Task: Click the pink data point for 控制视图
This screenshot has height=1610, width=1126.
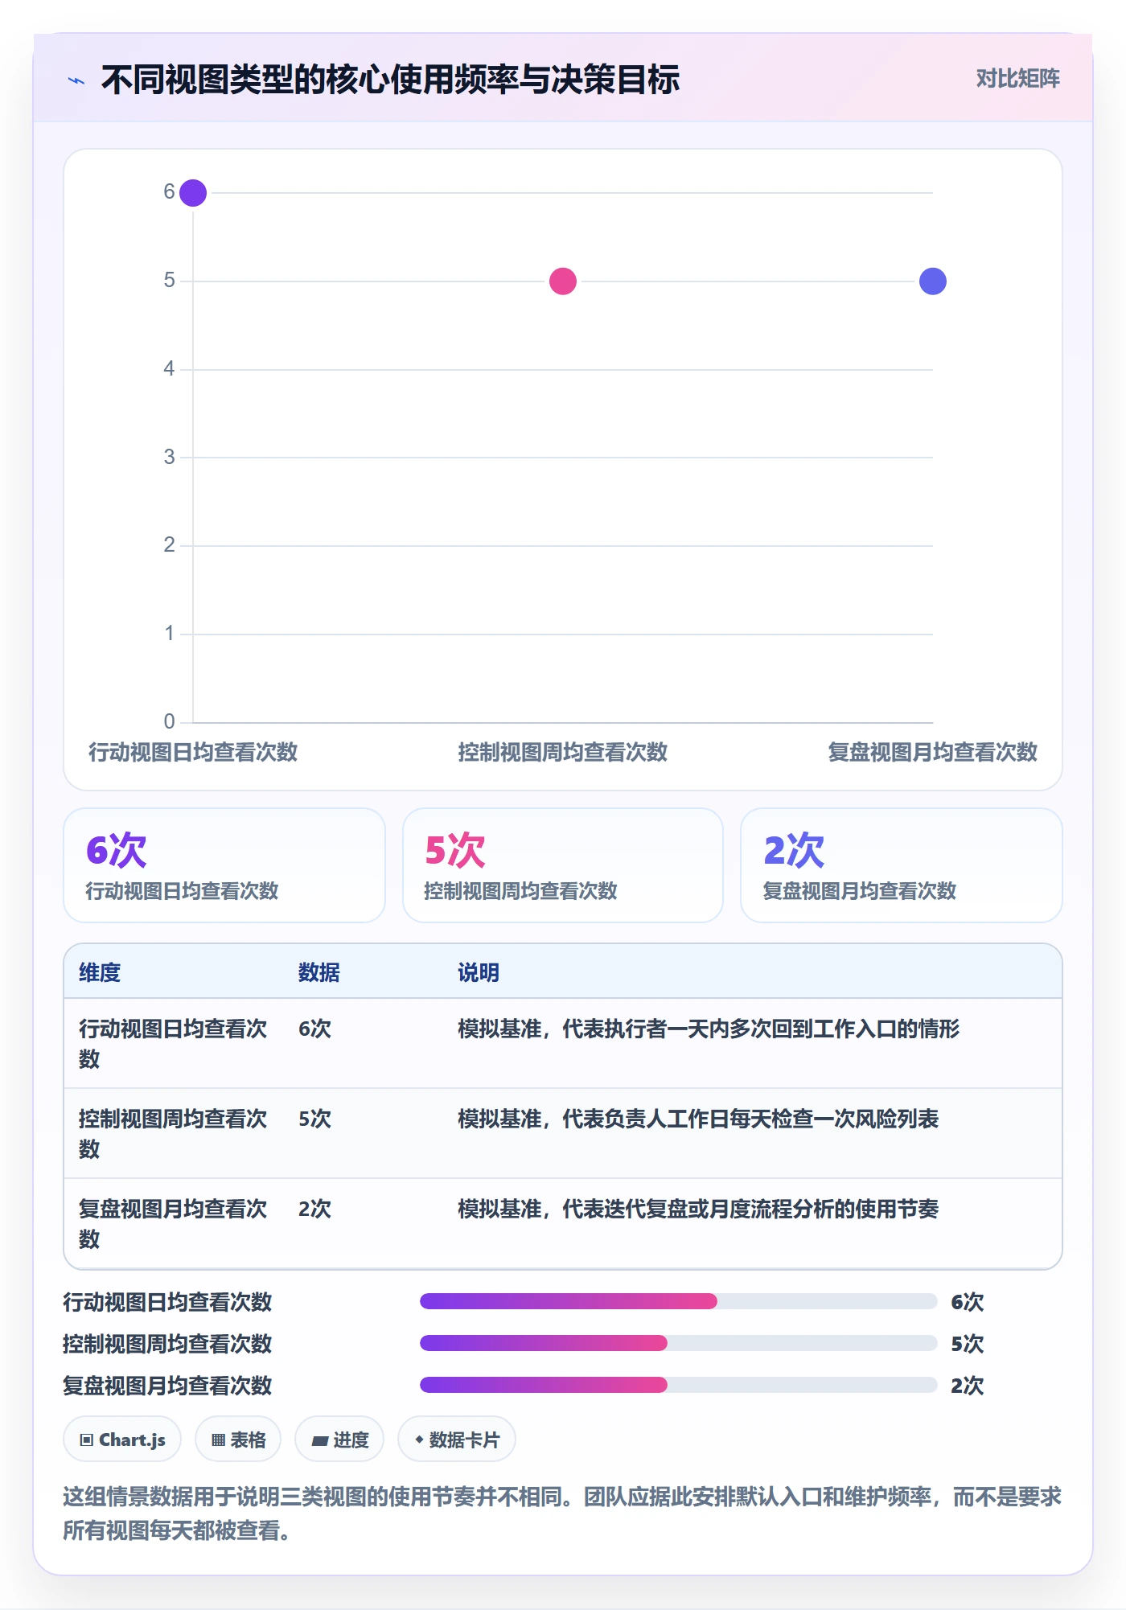Action: [x=563, y=281]
